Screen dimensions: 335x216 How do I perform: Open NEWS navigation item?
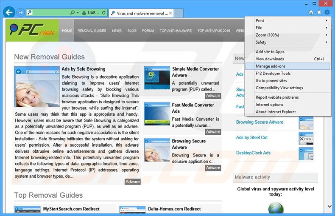coord(117,31)
